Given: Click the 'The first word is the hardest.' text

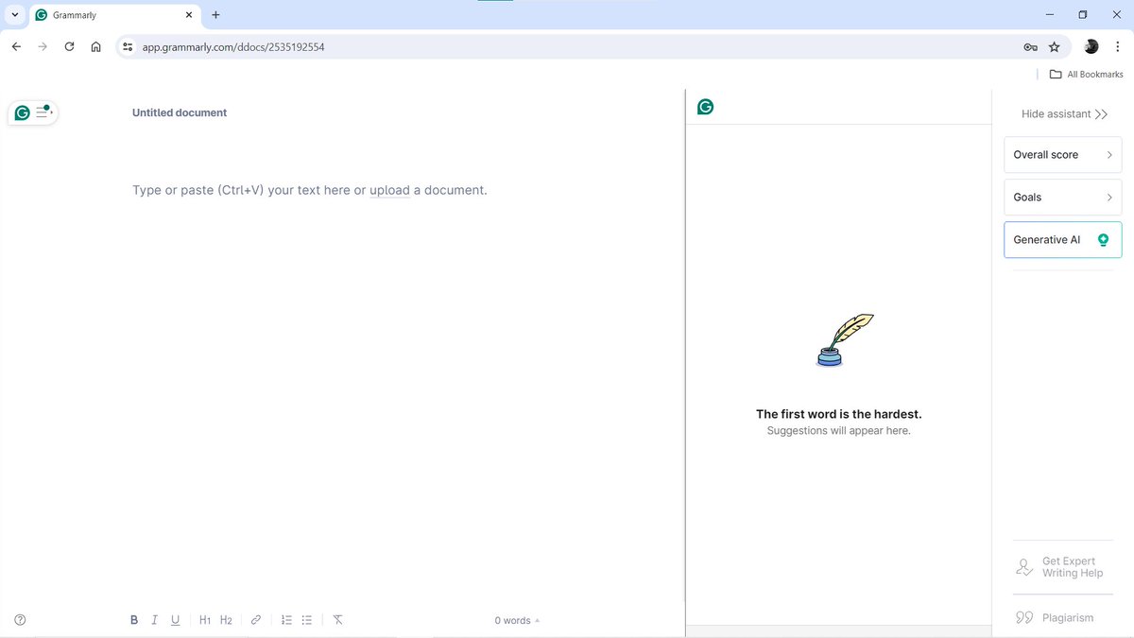Looking at the screenshot, I should click(x=838, y=414).
